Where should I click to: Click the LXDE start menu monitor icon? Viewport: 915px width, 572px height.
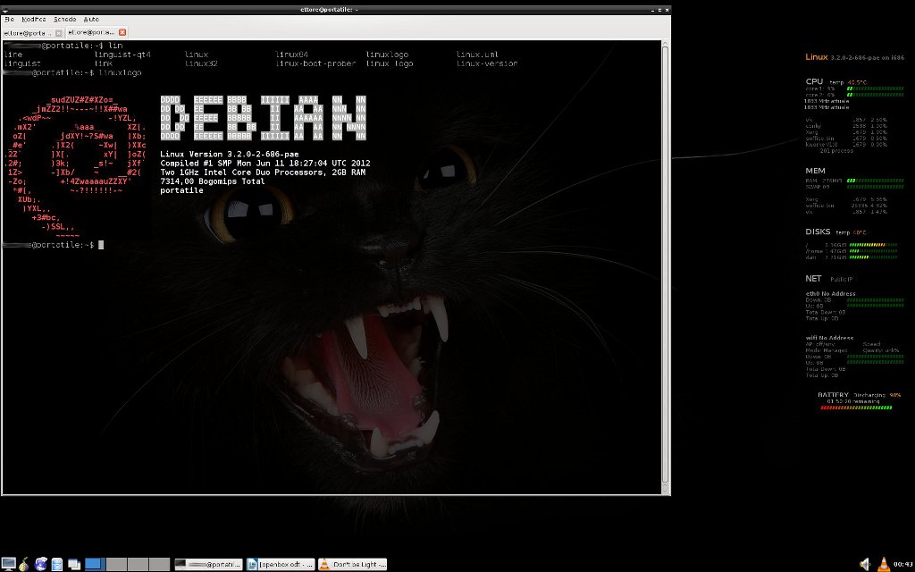point(8,564)
